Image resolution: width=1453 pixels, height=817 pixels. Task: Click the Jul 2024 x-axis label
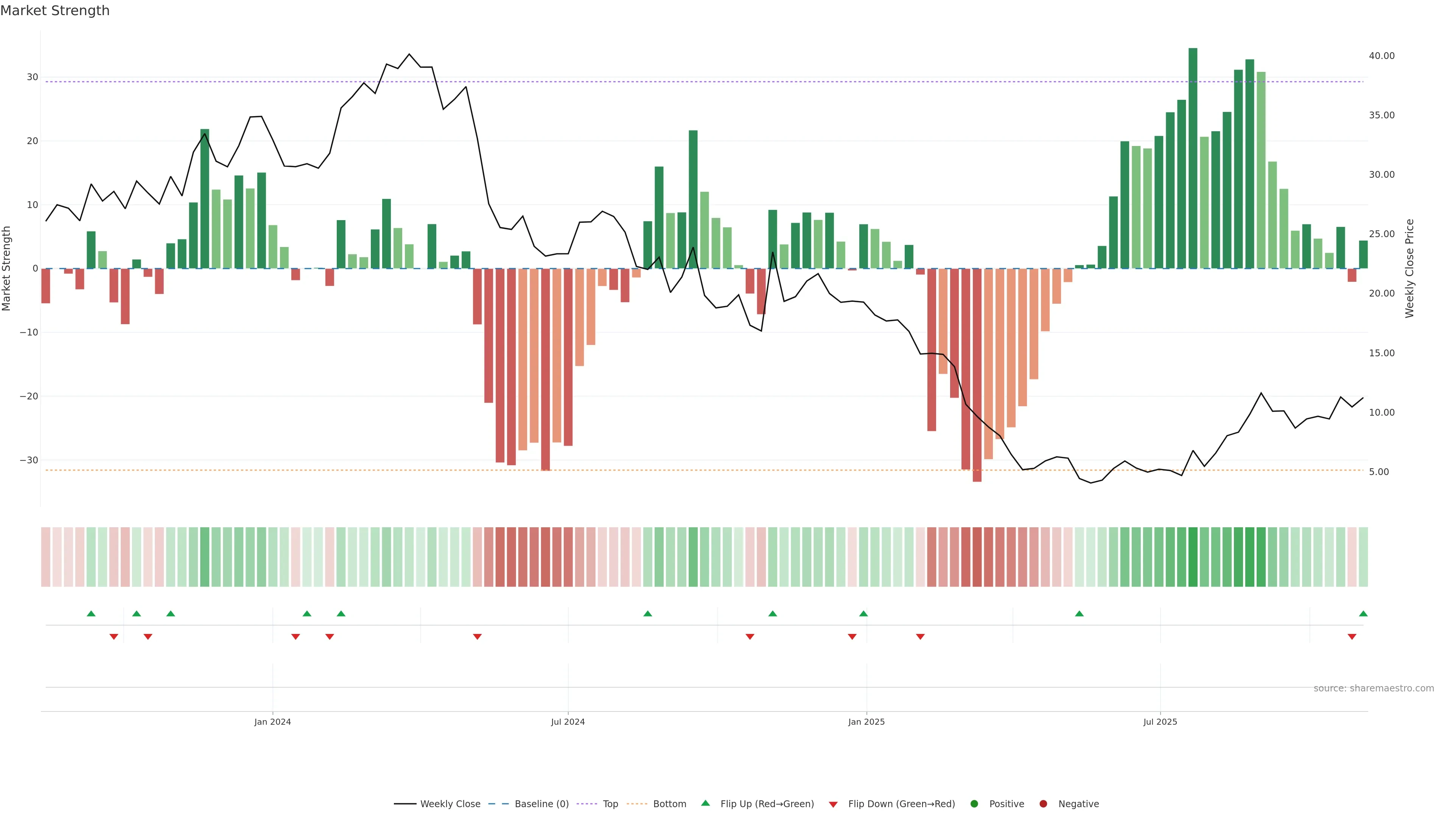pos(568,722)
